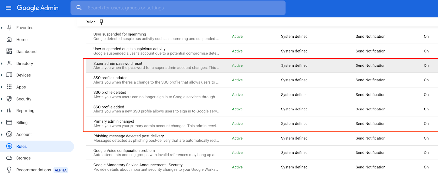Expand the Reporting section arrow
Viewport: 438px width, 174px height.
click(2, 111)
